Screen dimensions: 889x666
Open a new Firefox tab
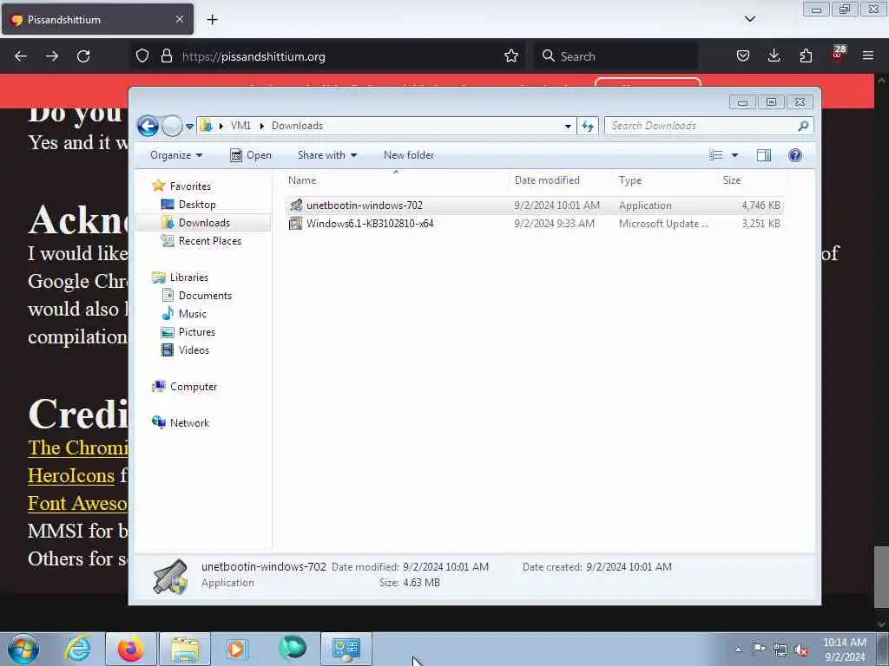click(x=212, y=20)
